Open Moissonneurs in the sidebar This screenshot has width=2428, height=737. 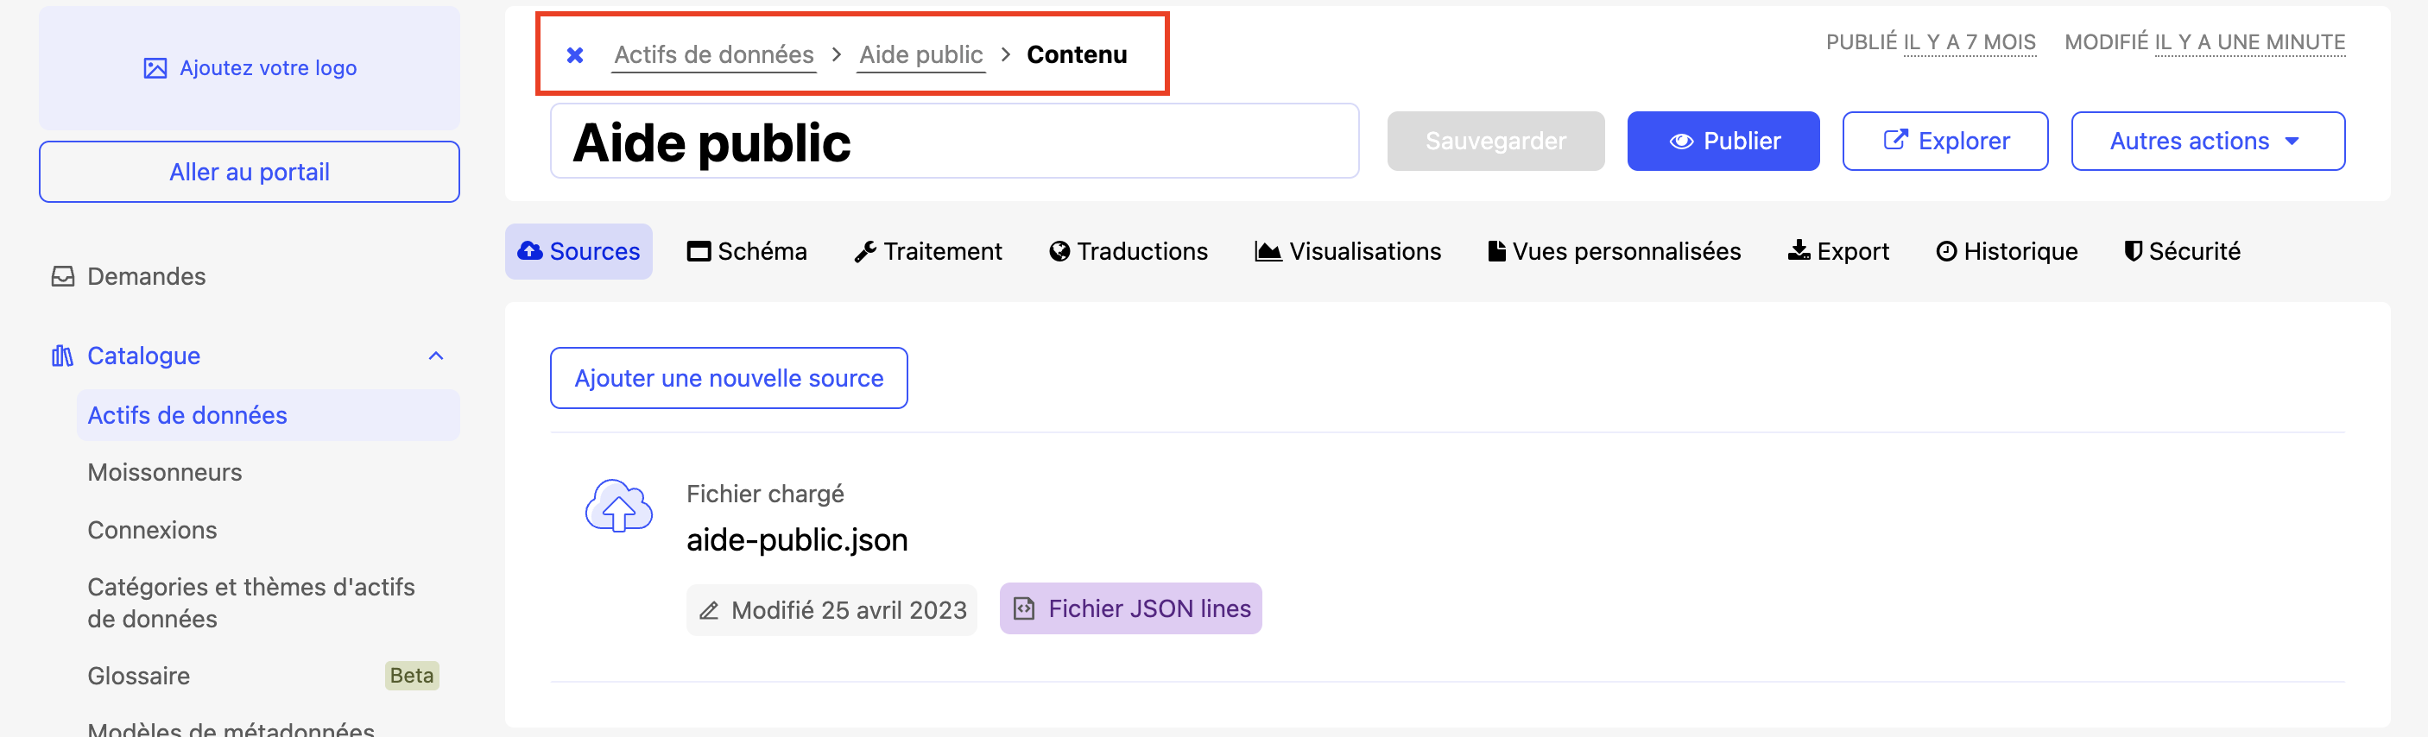(165, 472)
